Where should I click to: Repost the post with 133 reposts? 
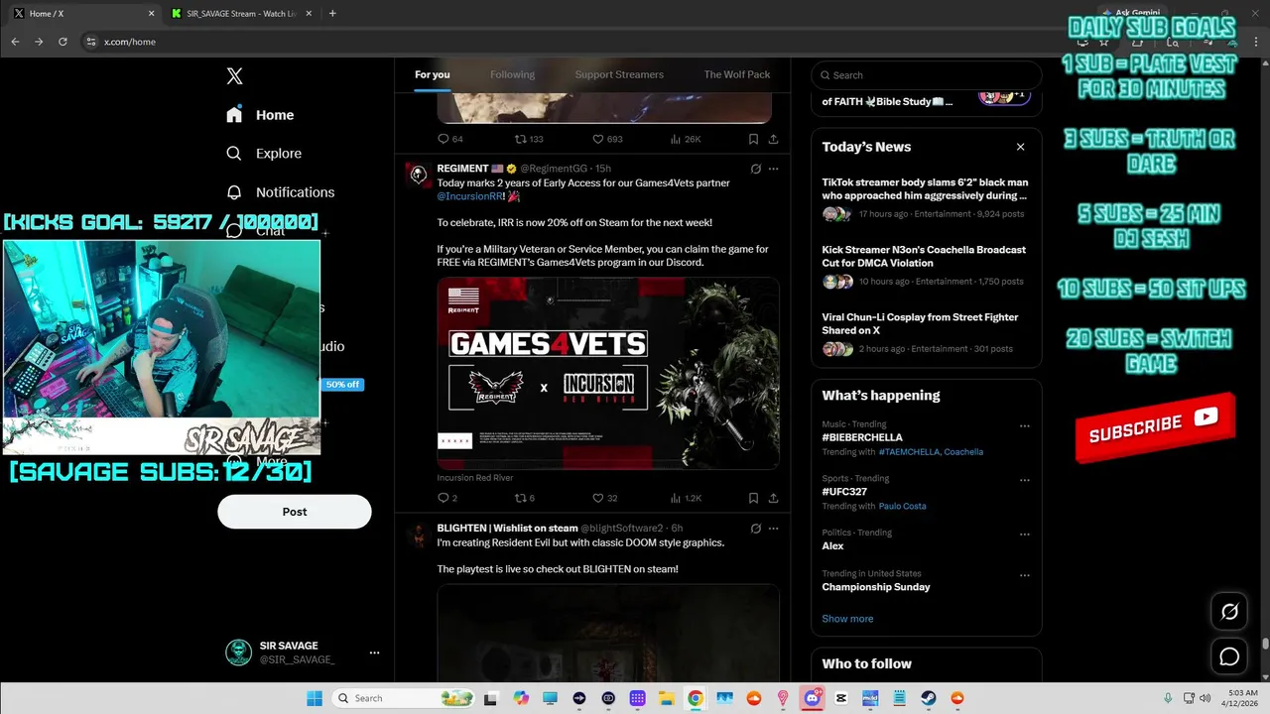[x=529, y=139]
